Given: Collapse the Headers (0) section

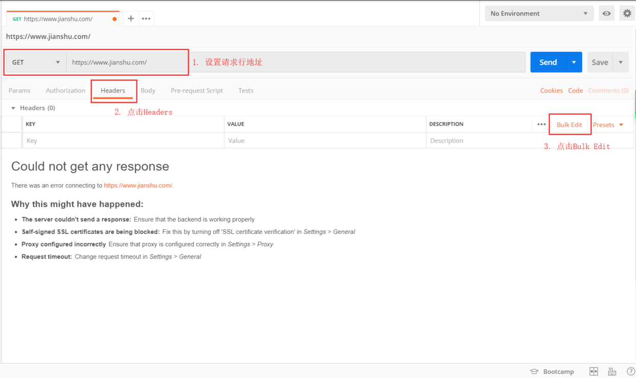Looking at the screenshot, I should (x=13, y=108).
